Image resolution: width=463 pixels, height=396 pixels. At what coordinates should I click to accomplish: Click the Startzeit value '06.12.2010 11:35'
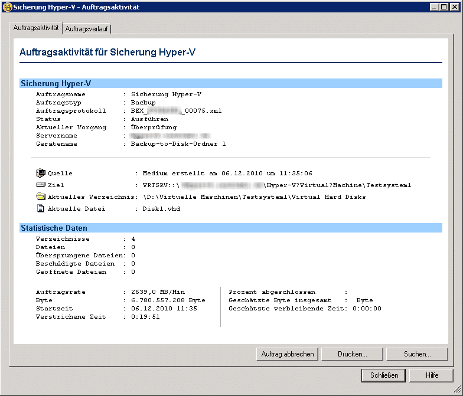point(164,309)
